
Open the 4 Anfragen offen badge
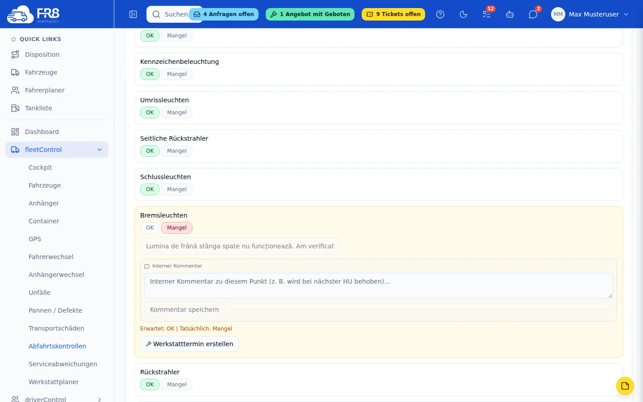tap(224, 14)
